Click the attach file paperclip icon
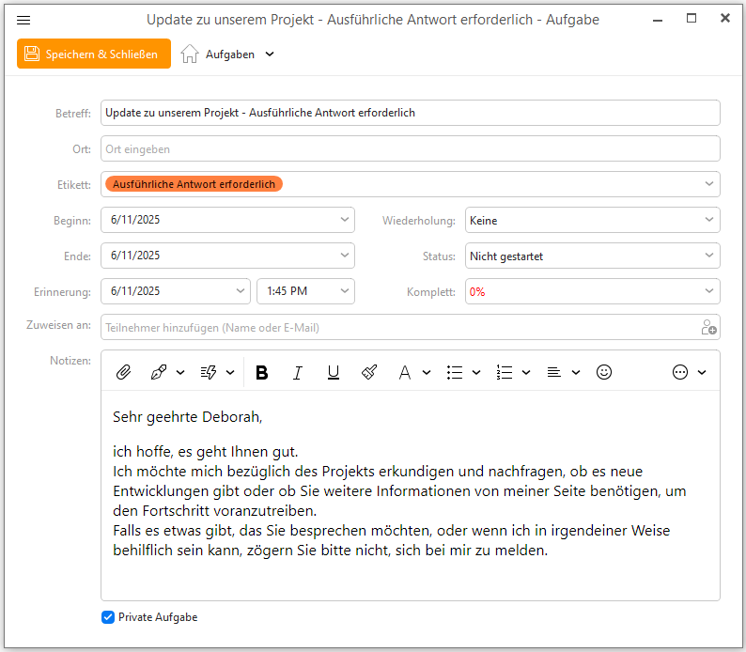 [x=123, y=372]
